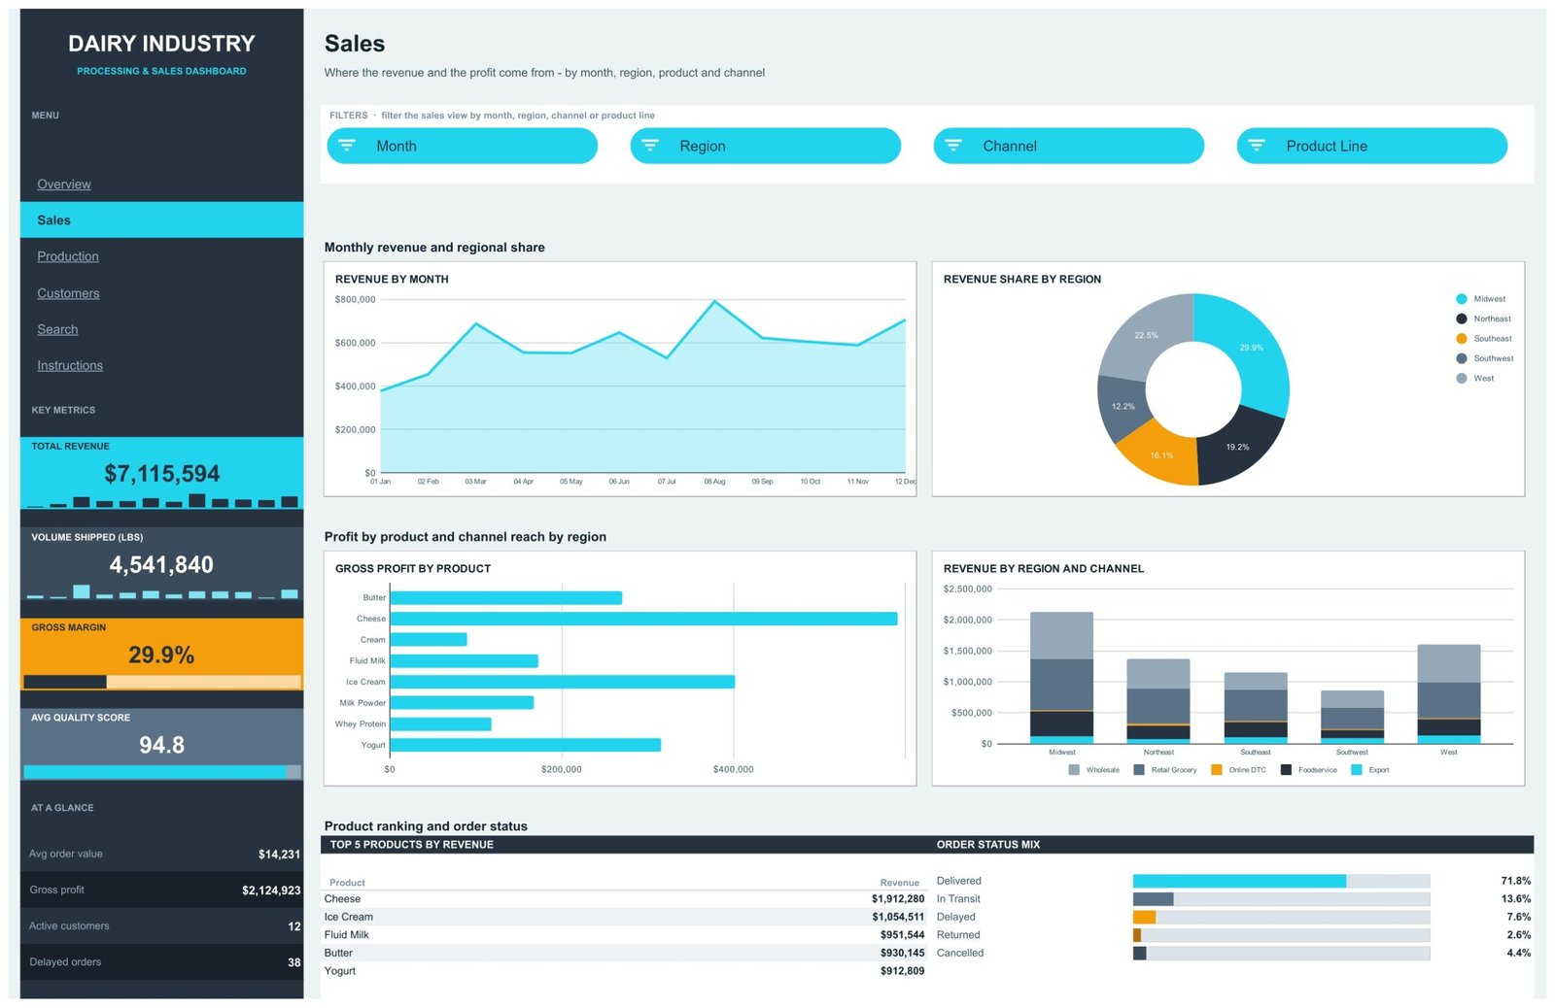Click the Cancelled percentage 4.4%

(x=1519, y=954)
